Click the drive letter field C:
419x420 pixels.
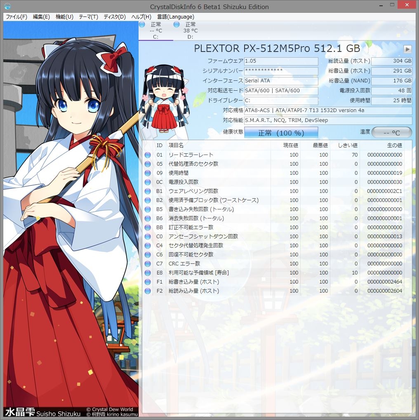tap(281, 101)
